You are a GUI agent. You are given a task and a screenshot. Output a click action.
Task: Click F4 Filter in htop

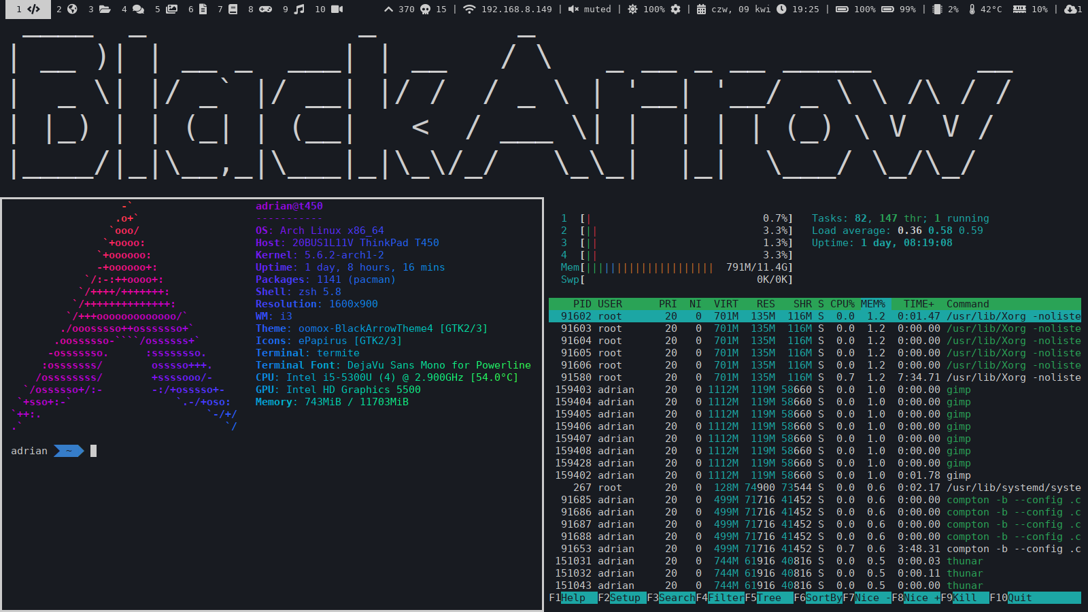coord(720,598)
